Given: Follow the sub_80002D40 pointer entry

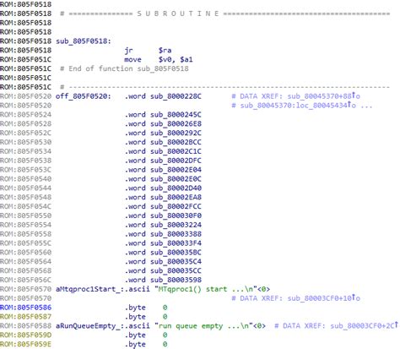Looking at the screenshot, I should click(x=176, y=188).
